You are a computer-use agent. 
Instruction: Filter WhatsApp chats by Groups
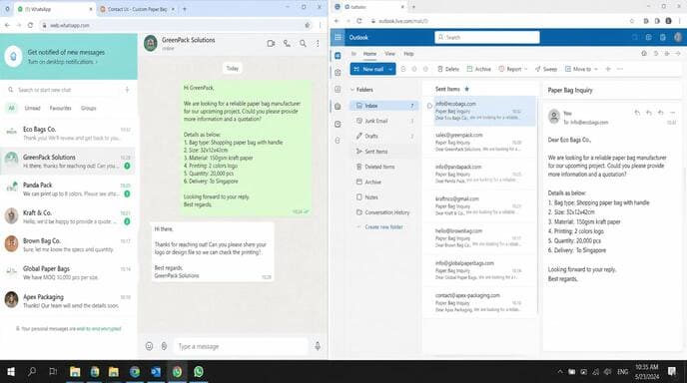click(89, 108)
